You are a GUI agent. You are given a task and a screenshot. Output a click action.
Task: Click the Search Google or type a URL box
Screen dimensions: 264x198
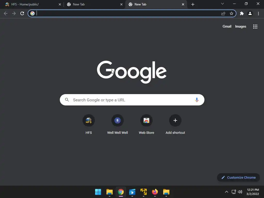point(132,100)
